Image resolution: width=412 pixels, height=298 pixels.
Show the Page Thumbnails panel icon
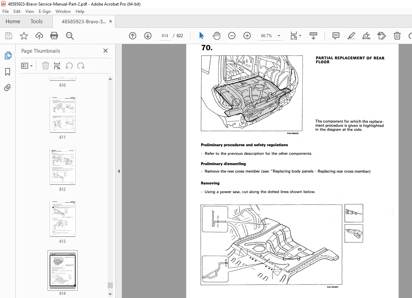click(8, 56)
